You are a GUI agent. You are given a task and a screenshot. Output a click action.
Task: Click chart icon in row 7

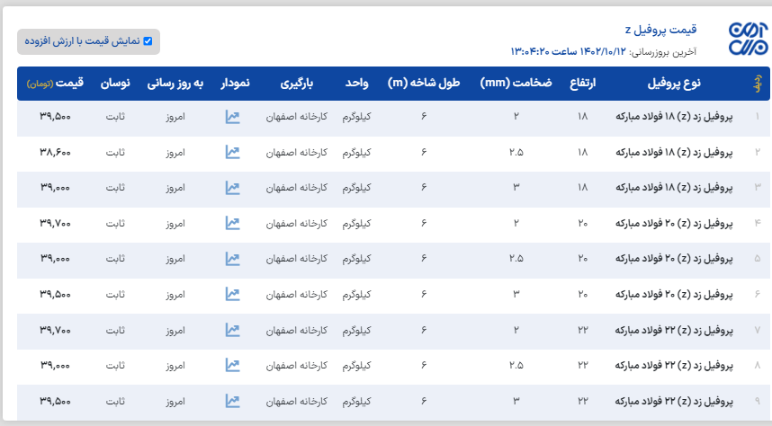tap(233, 330)
